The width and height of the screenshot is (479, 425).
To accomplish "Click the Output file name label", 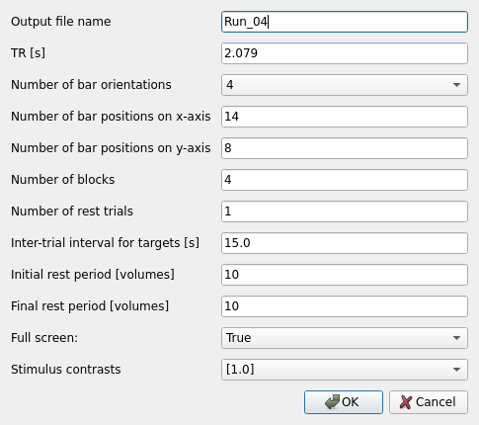I will pyautogui.click(x=61, y=22).
